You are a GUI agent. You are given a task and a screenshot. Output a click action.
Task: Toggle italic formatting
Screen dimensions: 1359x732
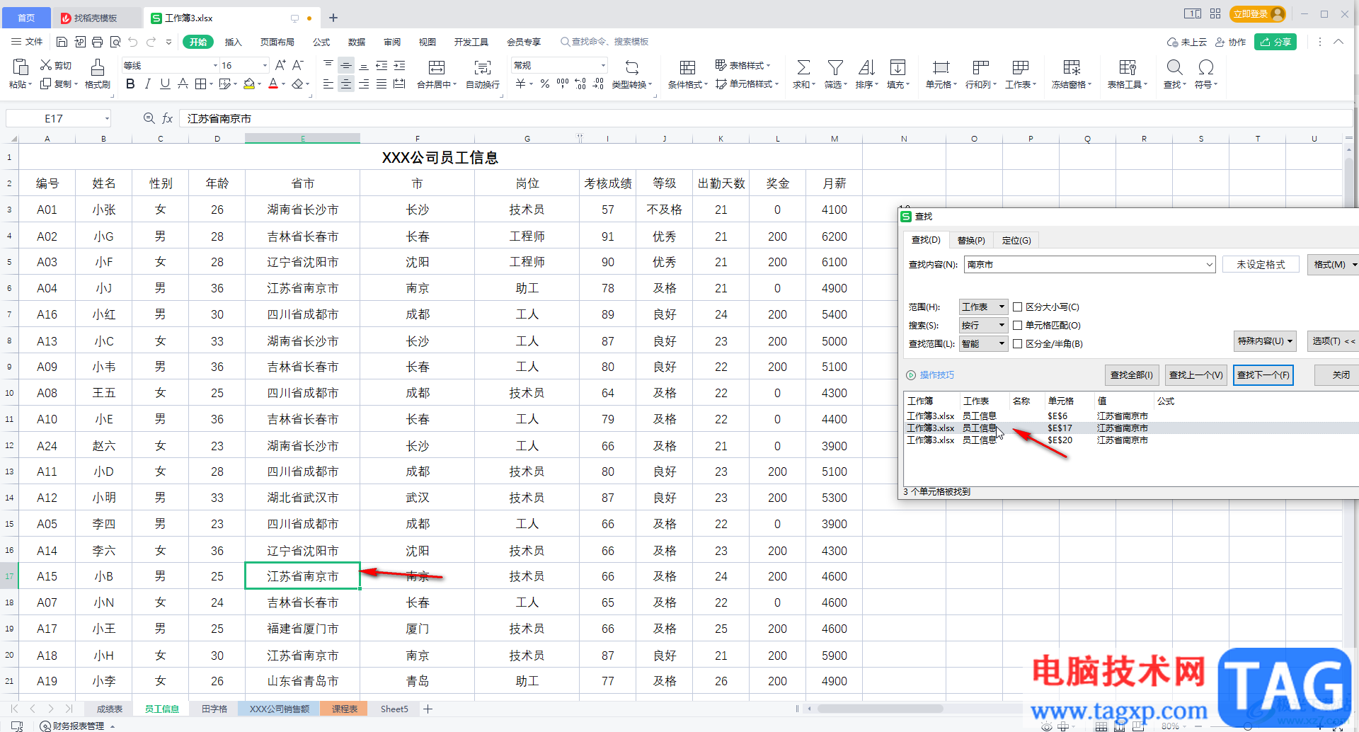(147, 84)
